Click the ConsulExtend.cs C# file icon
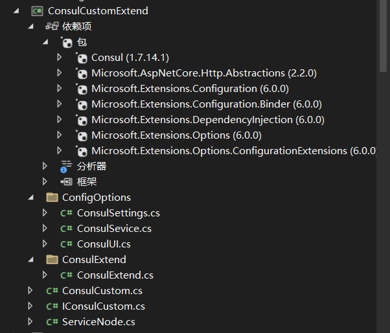The image size is (390, 333). click(x=67, y=275)
